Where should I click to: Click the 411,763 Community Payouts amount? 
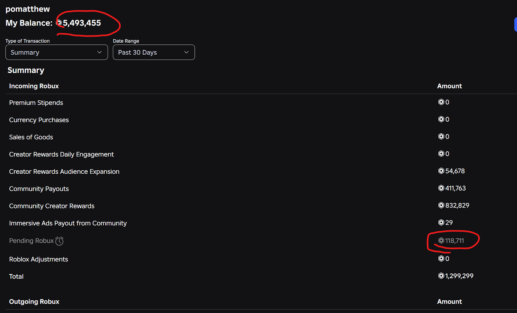(x=456, y=188)
